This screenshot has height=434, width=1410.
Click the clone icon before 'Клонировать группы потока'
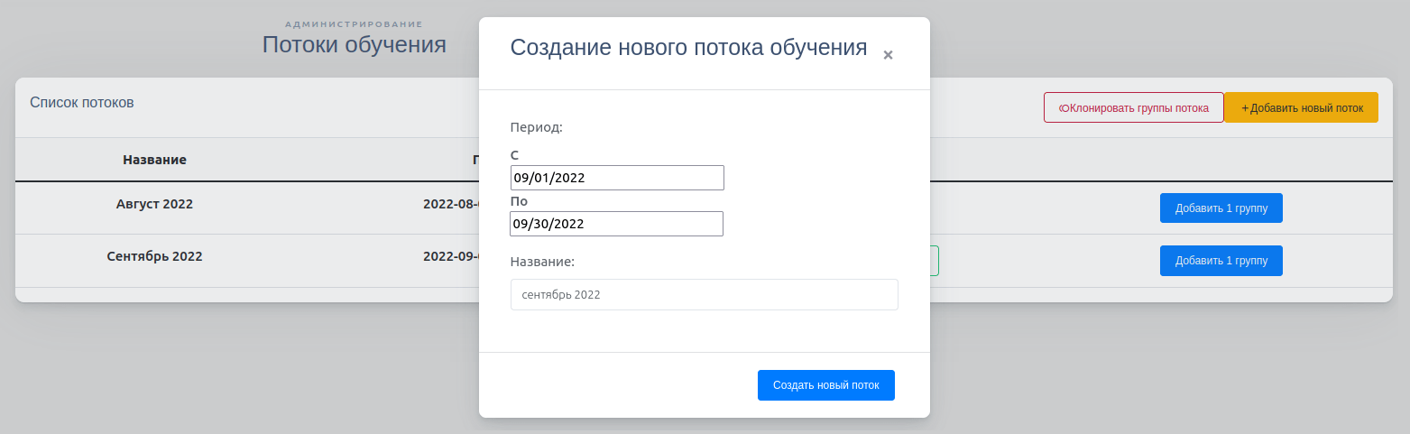[1063, 108]
